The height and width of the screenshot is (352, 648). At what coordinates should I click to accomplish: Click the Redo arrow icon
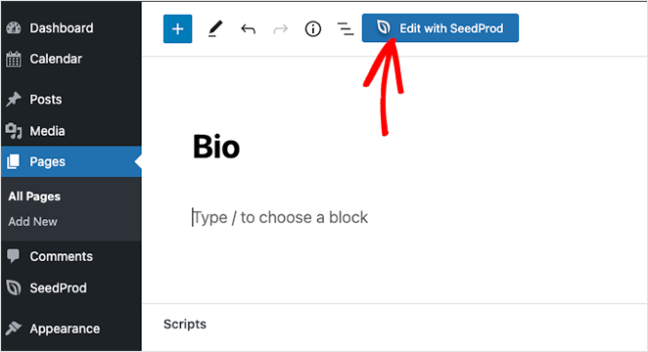point(281,29)
